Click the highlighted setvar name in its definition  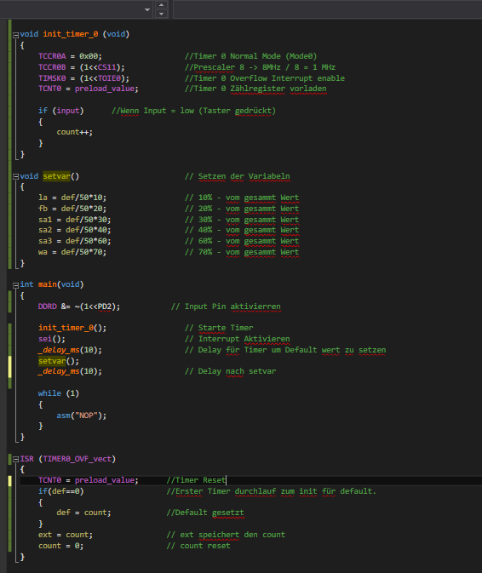57,176
